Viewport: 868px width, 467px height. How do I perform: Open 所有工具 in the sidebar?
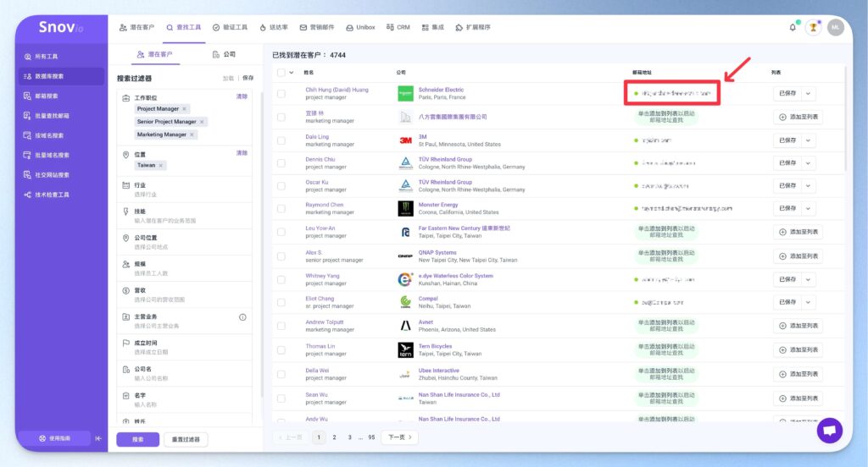(x=61, y=57)
